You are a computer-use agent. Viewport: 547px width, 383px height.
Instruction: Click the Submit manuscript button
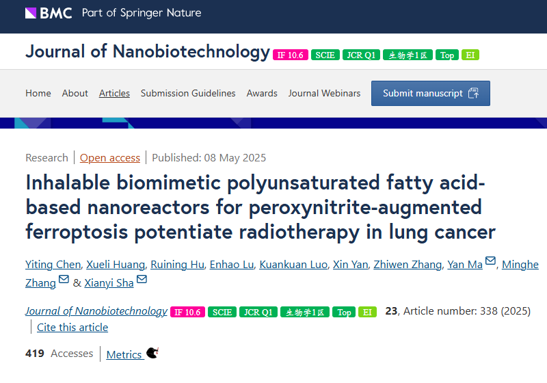pyautogui.click(x=431, y=94)
